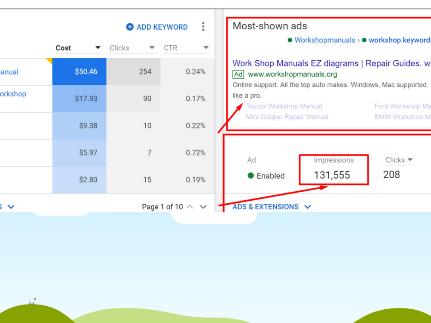Click the 10 clicks value
Image resolution: width=431 pixels, height=323 pixels.
[x=147, y=125]
